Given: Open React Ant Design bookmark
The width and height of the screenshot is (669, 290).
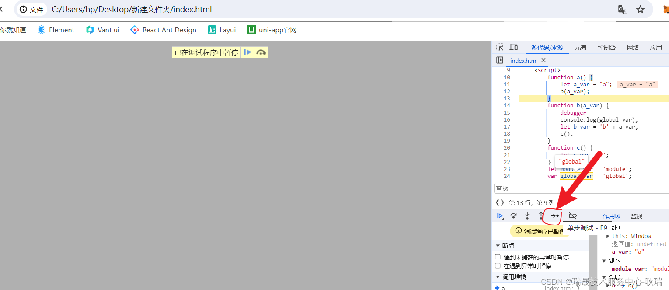Looking at the screenshot, I should point(164,30).
